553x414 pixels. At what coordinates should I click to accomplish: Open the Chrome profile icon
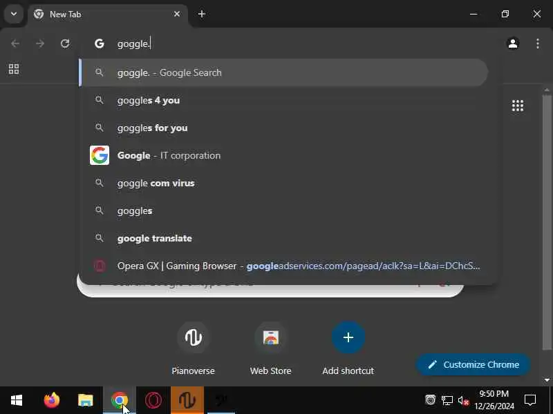pos(513,43)
